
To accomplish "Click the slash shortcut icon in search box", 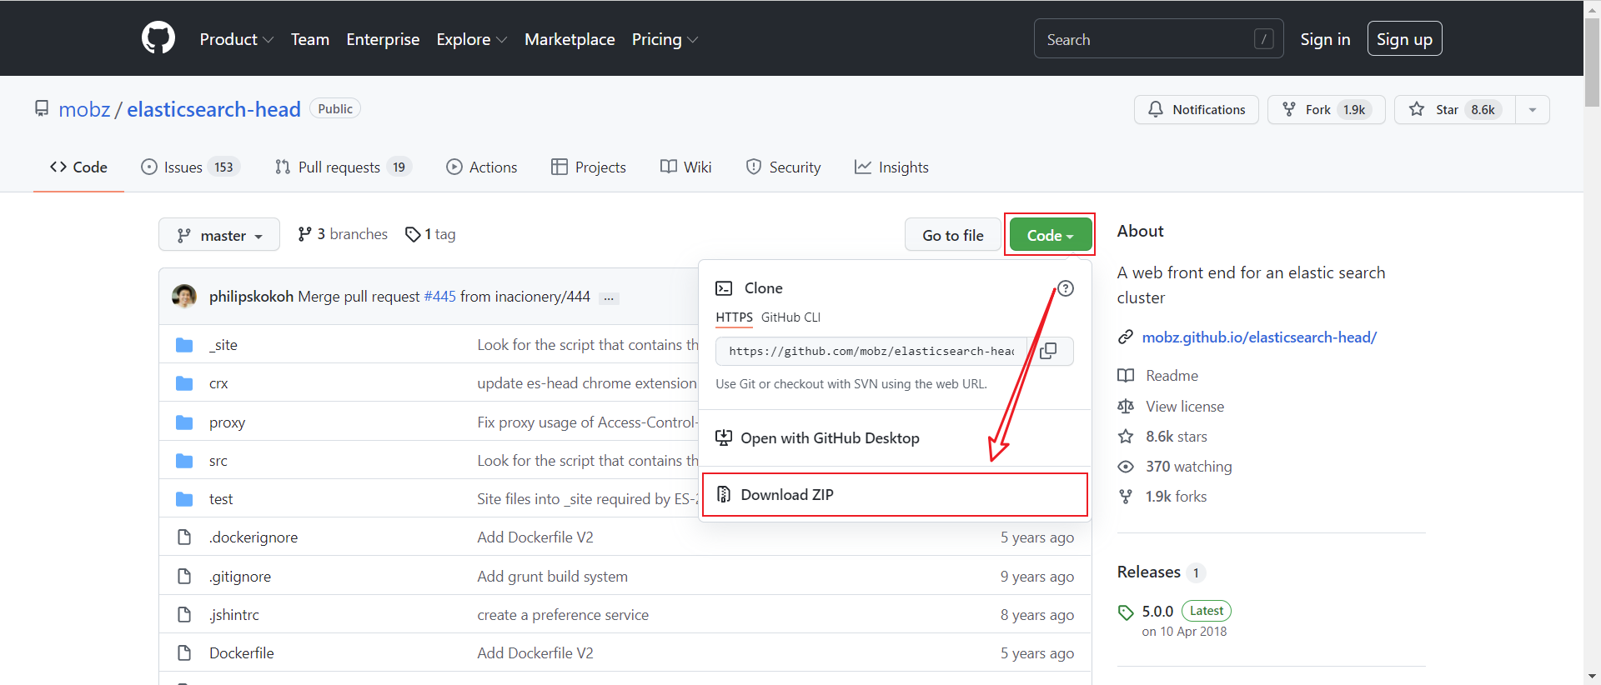I will (1263, 39).
